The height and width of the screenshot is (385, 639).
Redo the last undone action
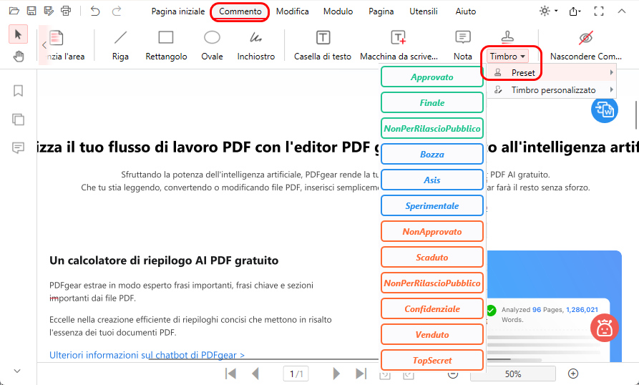point(117,11)
